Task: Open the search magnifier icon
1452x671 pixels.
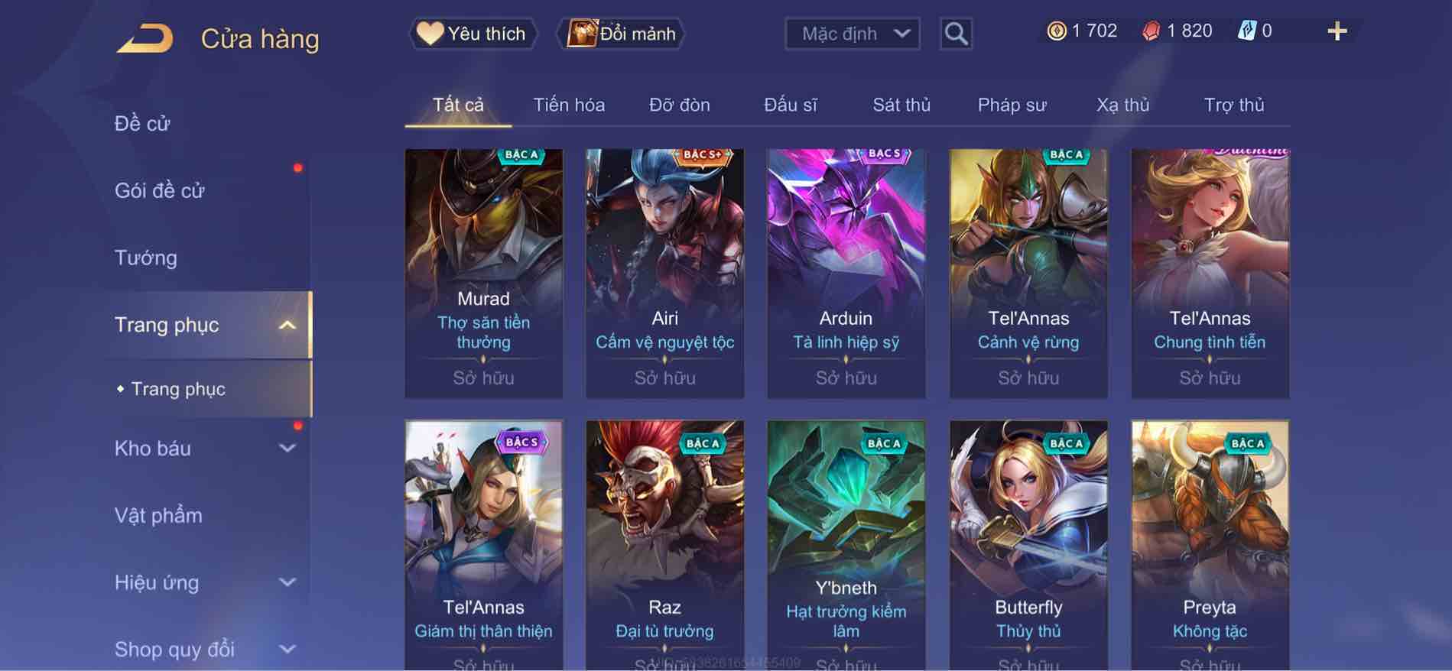Action: coord(956,34)
